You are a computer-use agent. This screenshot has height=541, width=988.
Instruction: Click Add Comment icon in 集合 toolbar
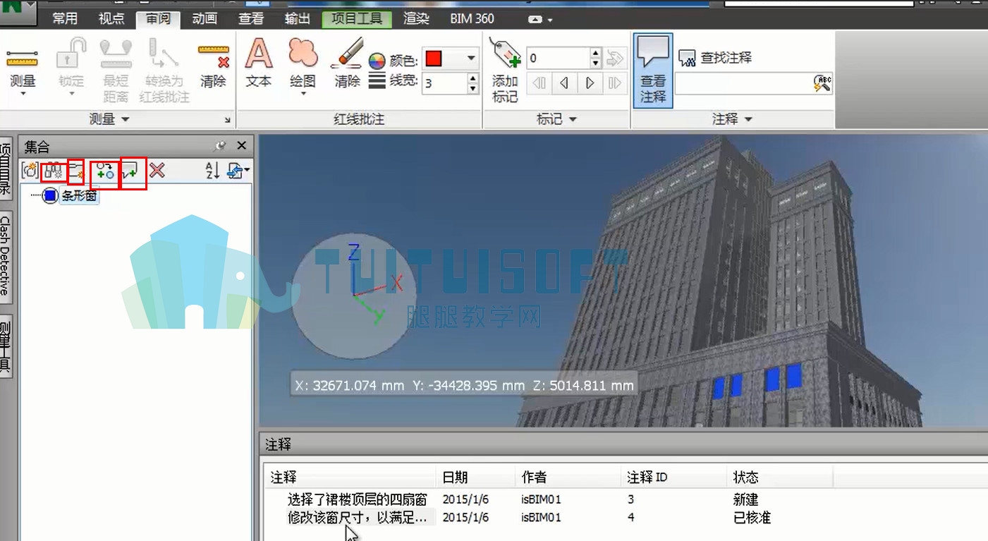(x=130, y=170)
